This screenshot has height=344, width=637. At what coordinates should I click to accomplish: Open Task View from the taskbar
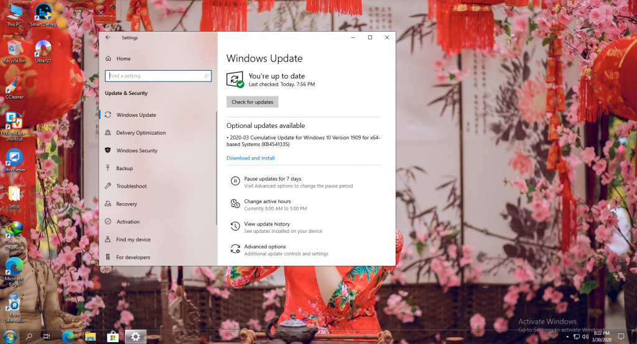pos(47,337)
